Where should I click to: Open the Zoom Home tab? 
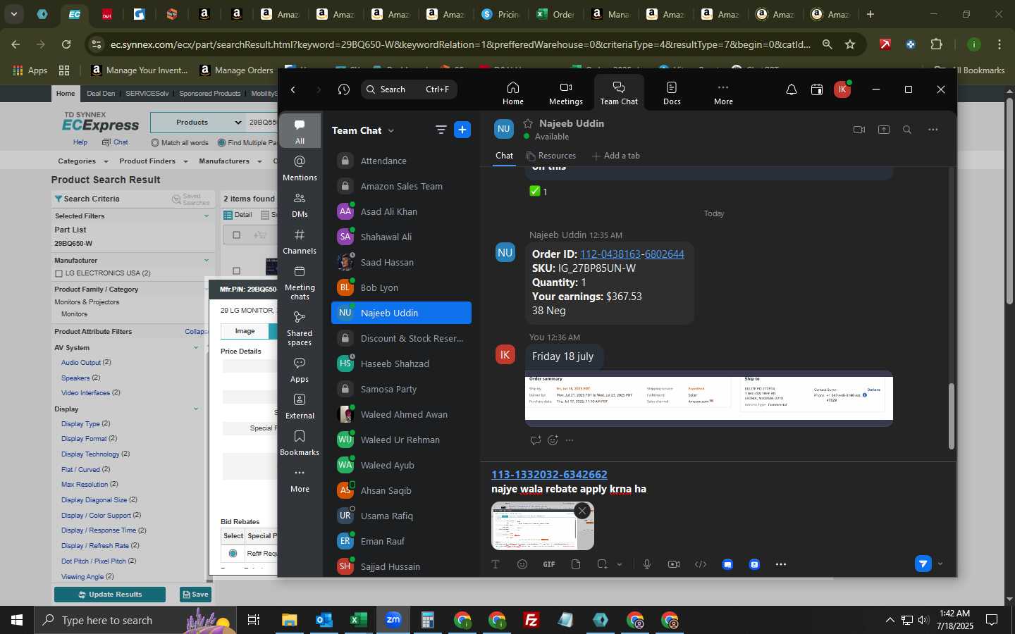(512, 93)
